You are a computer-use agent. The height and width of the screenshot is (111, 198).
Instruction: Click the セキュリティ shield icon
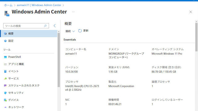point(5,93)
